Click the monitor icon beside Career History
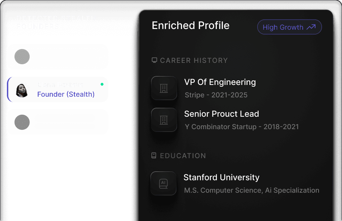Viewport: 342px width, 221px height. coord(154,60)
